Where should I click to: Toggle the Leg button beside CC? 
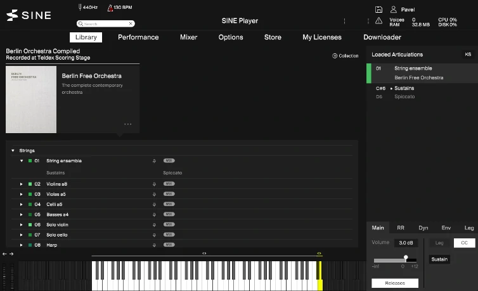(439, 243)
